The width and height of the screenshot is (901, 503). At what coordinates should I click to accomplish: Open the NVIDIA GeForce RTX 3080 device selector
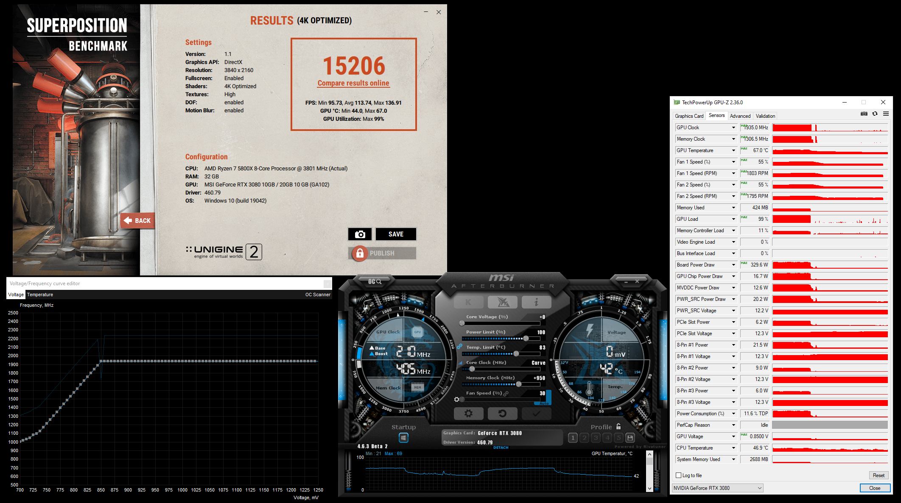pyautogui.click(x=718, y=488)
